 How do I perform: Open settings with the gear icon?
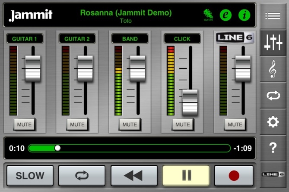pos(273,122)
